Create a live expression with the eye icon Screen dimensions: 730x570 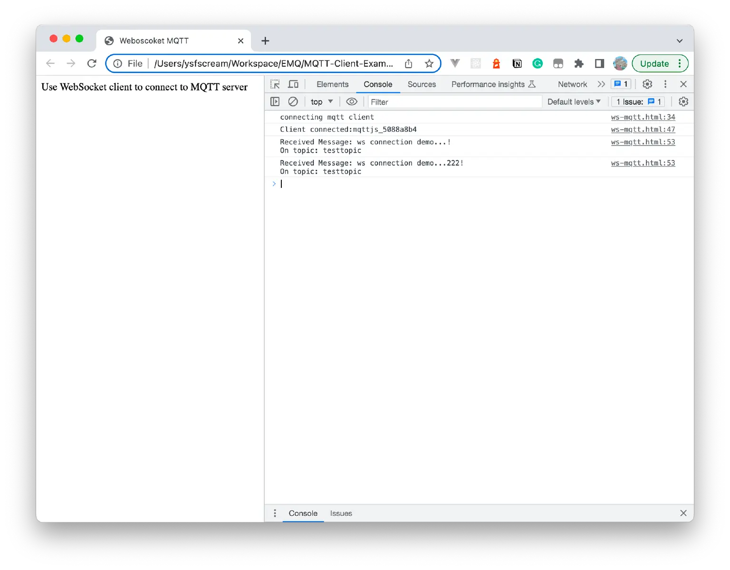point(352,101)
